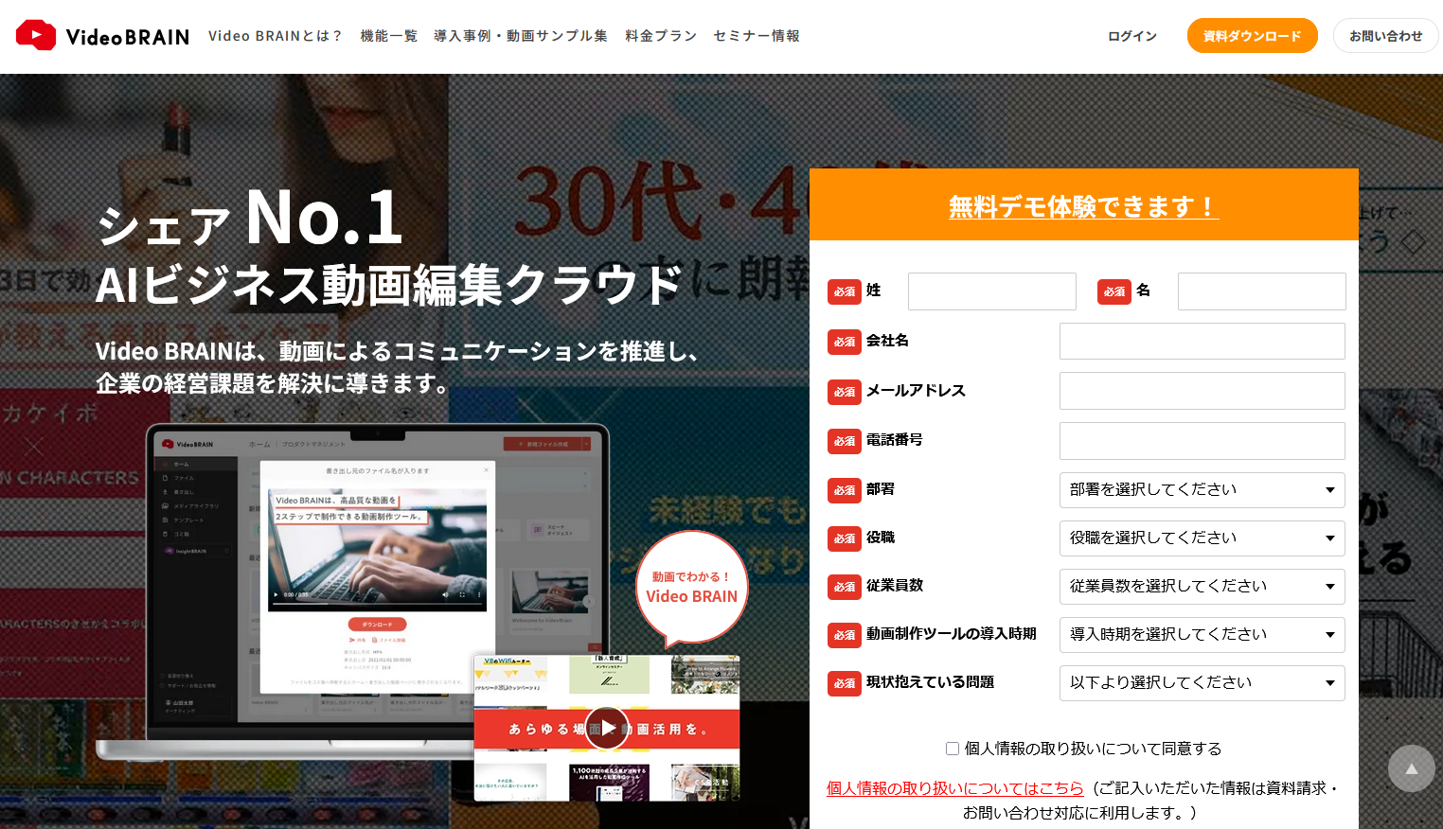Open the 以下より選択してください dropdown

coord(1202,683)
